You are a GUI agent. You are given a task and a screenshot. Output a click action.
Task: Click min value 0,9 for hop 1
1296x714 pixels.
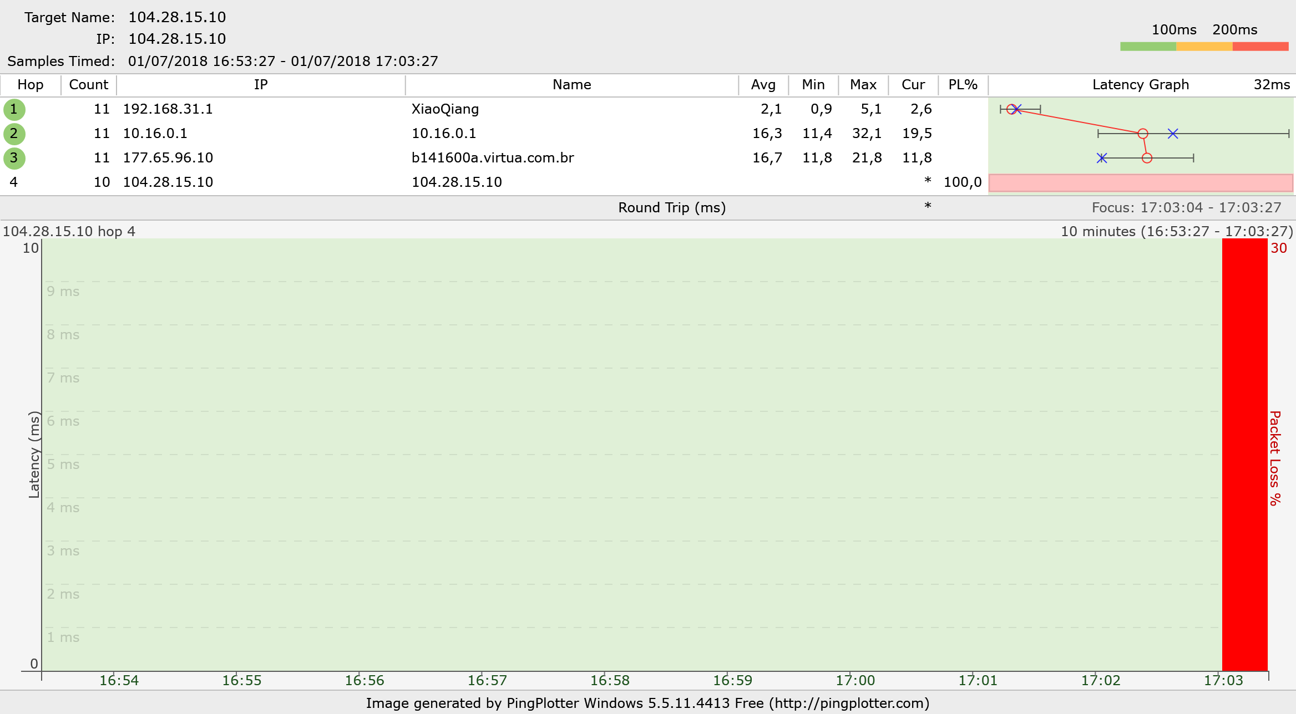coord(821,109)
